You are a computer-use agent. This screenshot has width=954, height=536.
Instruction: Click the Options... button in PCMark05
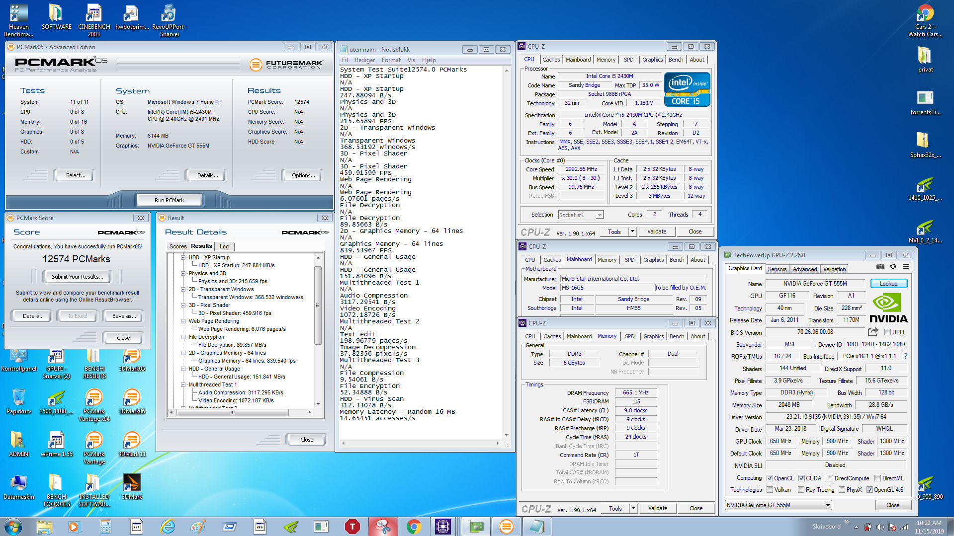point(303,175)
